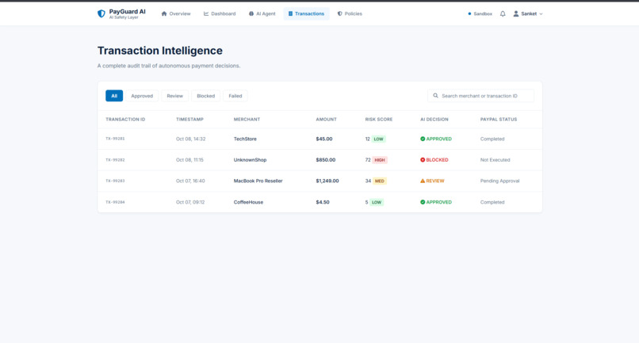Click the Sandbox status dot
The height and width of the screenshot is (343, 639).
(469, 13)
